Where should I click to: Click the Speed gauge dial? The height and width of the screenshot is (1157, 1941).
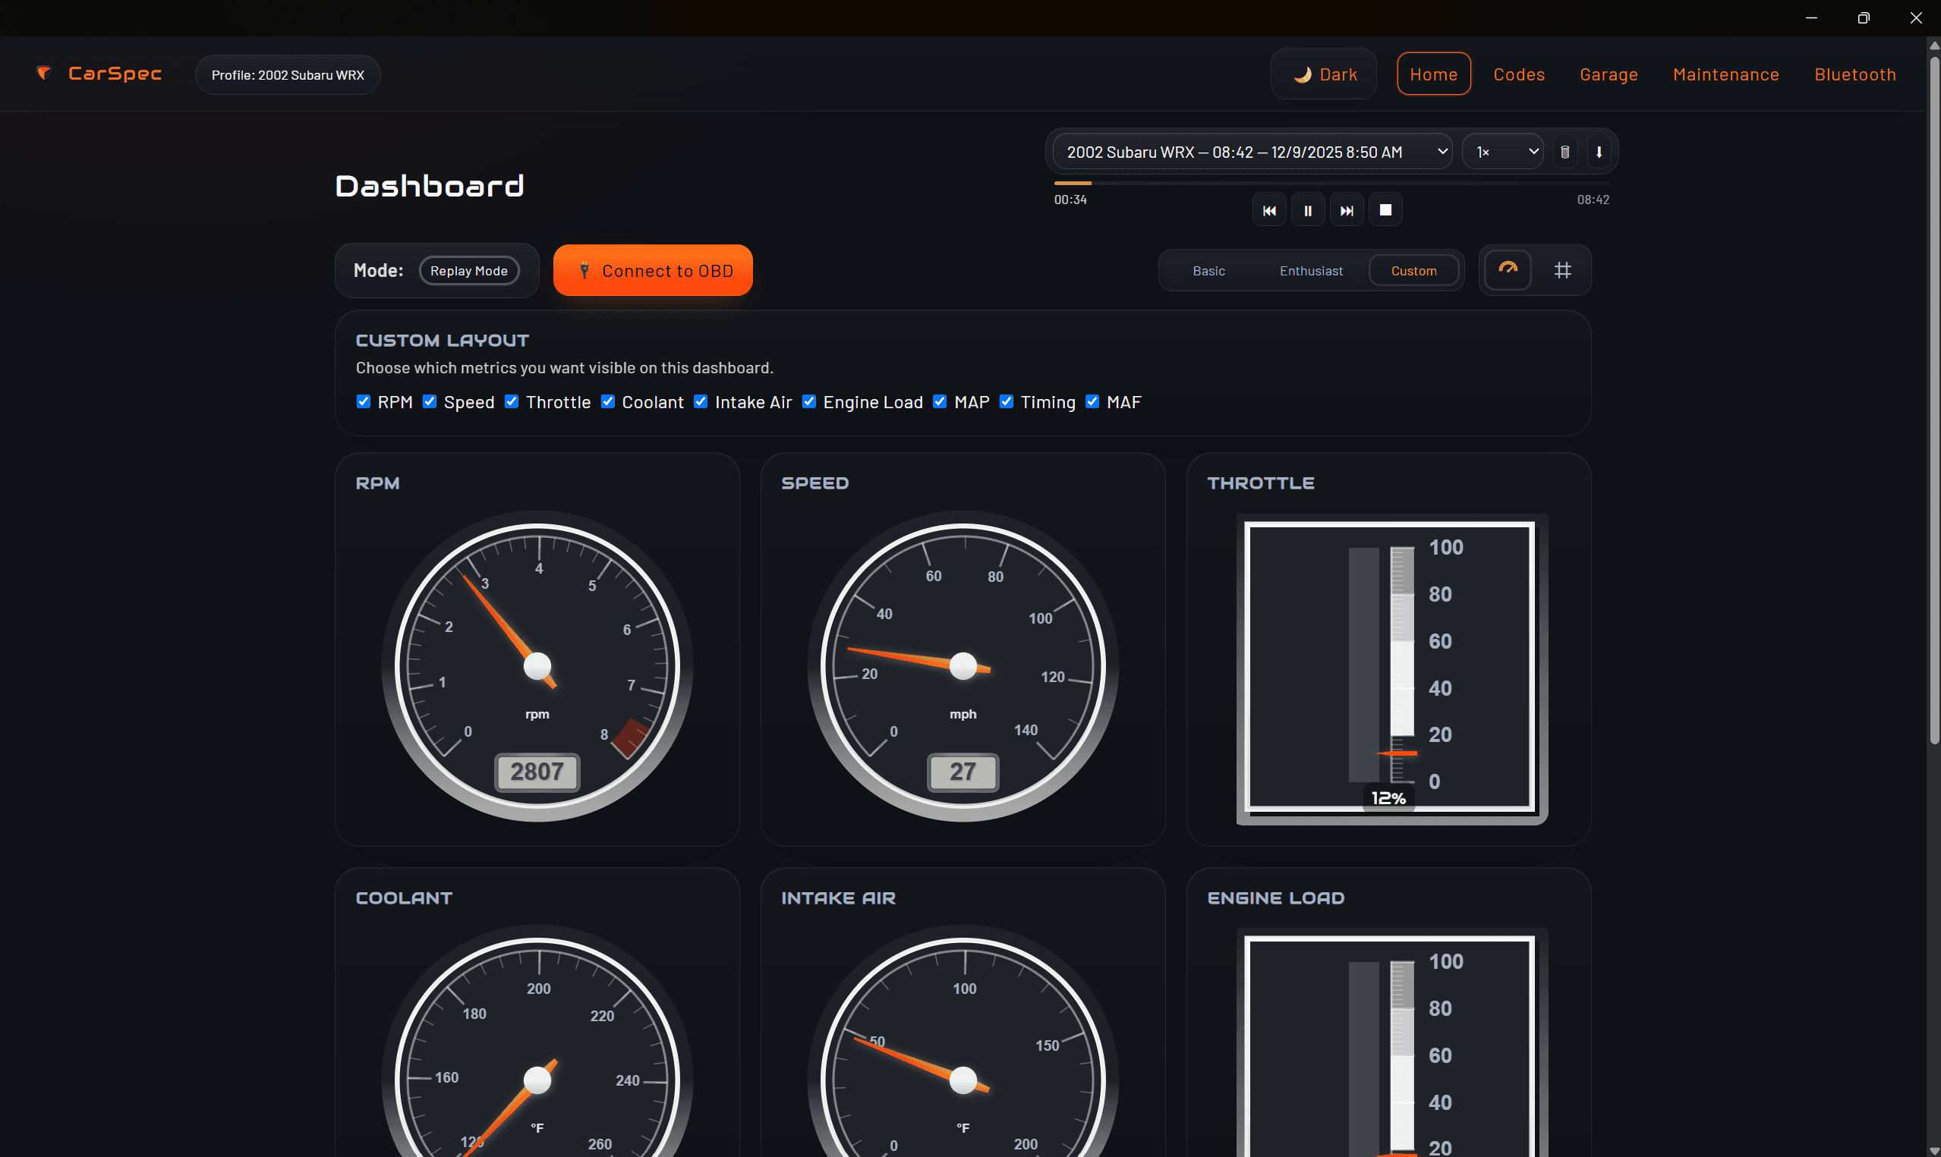coord(963,666)
